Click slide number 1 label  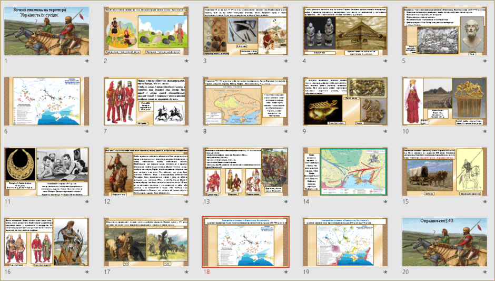(x=6, y=61)
